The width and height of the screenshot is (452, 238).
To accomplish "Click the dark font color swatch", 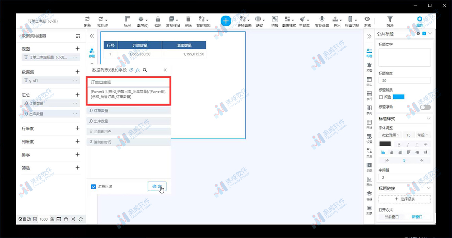I will coord(385,144).
